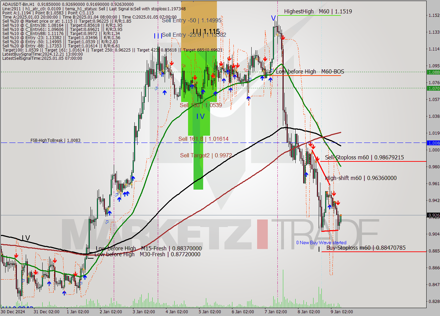440x316 pixels.
Task: Select the 'High-shift m60 | 0.96360000' label
Action: click(361, 178)
